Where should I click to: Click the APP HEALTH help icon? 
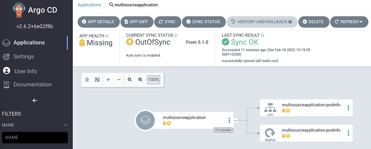pos(107,36)
